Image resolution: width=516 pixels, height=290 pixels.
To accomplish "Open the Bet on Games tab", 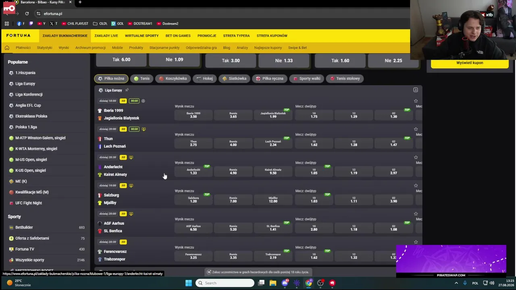I will coord(178,36).
